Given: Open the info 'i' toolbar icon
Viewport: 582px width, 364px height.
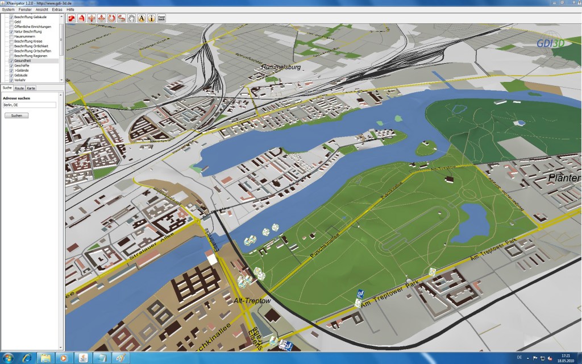Looking at the screenshot, I should (x=151, y=18).
